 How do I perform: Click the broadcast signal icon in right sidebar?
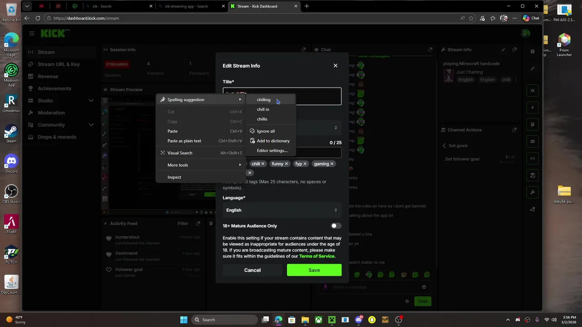[532, 158]
